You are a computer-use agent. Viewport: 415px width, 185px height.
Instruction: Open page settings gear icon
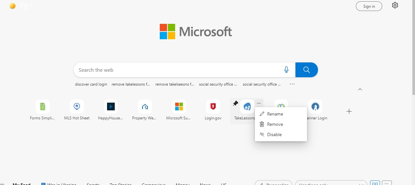395,5
